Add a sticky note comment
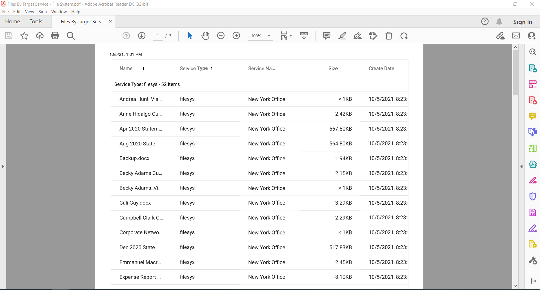The image size is (540, 290). pyautogui.click(x=326, y=36)
